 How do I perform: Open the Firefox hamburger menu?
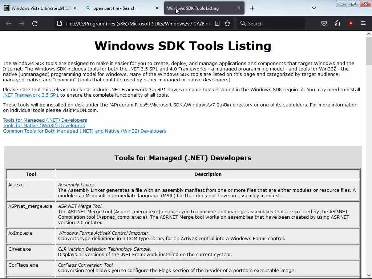(363, 23)
